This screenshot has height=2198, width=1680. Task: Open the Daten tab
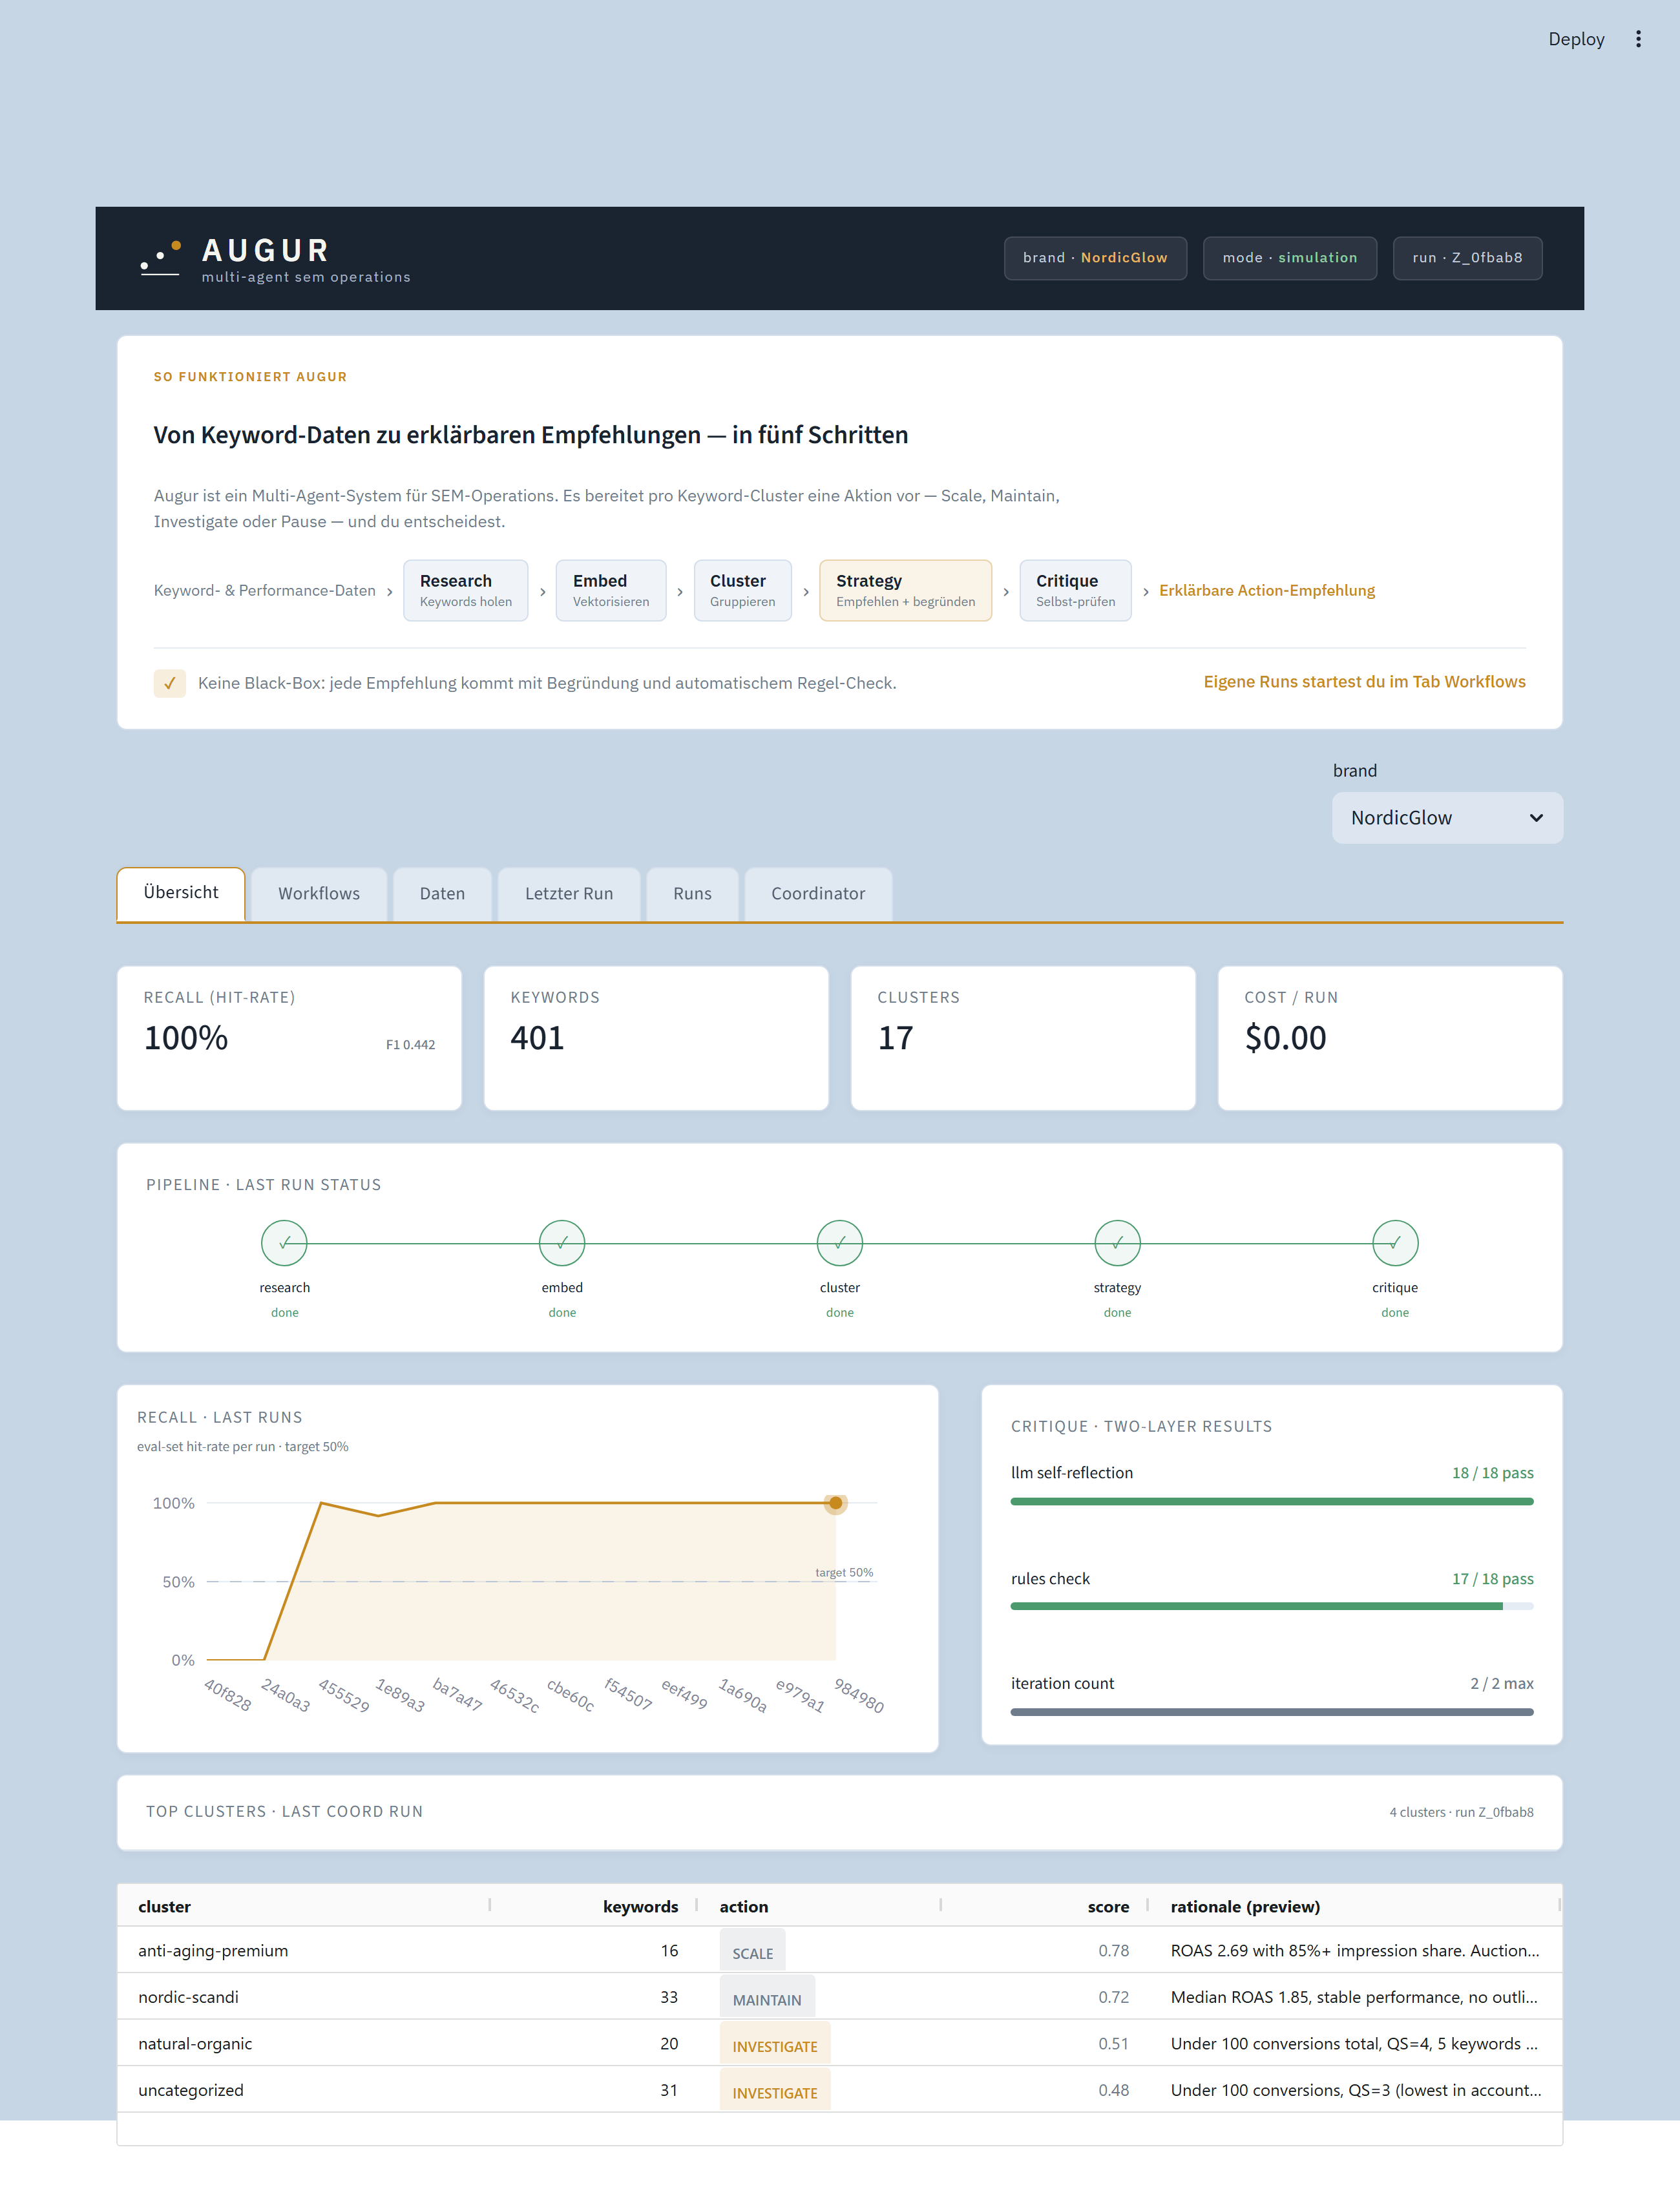click(x=442, y=894)
